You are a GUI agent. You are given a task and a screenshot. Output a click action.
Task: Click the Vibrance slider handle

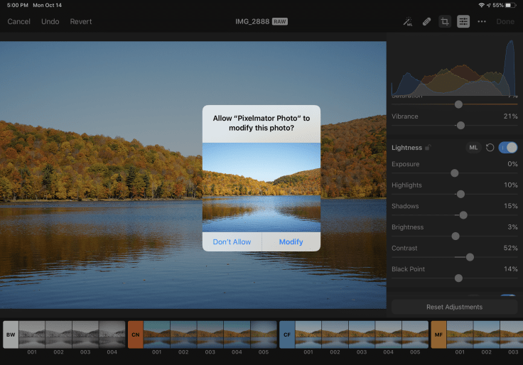(460, 125)
